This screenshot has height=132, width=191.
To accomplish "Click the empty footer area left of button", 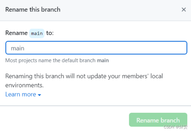I will pos(62,120).
